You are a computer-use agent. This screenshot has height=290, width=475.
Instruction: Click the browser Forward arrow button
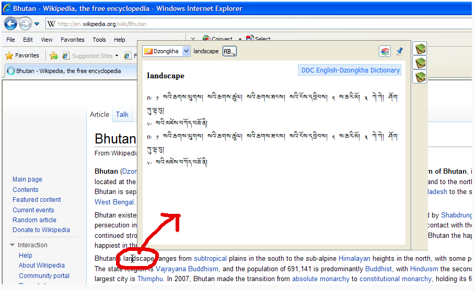click(25, 23)
